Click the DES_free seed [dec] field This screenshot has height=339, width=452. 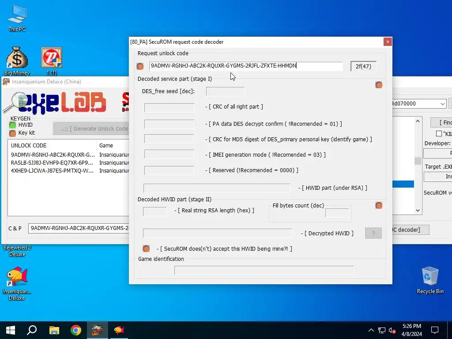coord(226,91)
